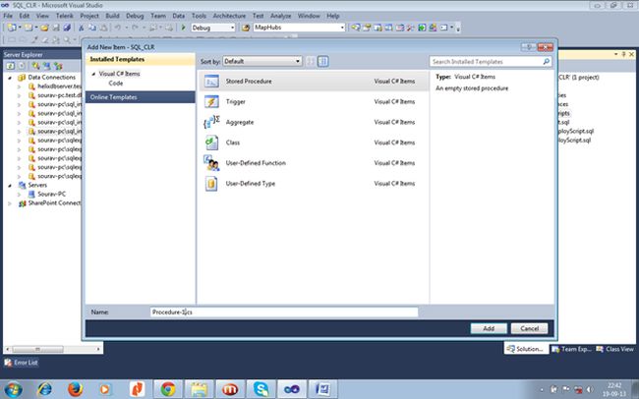This screenshot has height=399, width=639.
Task: Collapse the Visual C# Items node
Action: 93,74
